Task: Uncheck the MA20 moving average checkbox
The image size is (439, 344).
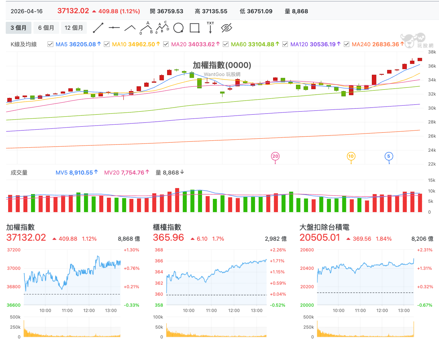Action: click(166, 44)
